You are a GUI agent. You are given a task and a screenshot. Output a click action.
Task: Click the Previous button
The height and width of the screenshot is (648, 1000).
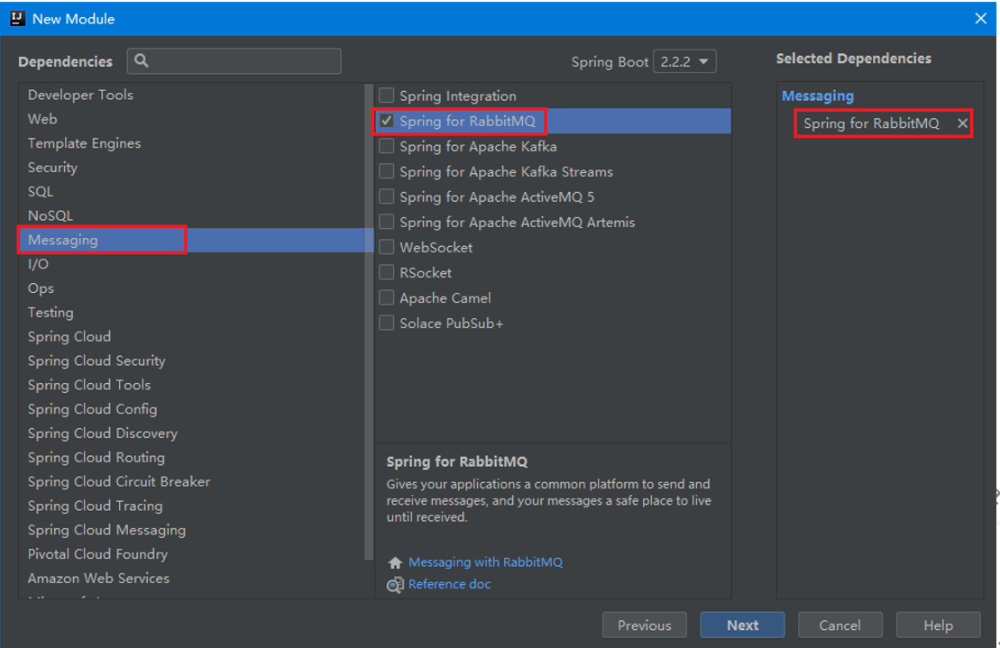644,625
